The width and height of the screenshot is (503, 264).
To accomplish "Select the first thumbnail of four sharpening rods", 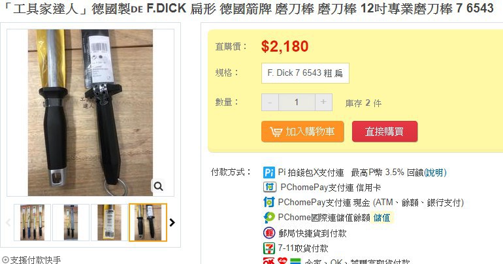I will pyautogui.click(x=33, y=222).
